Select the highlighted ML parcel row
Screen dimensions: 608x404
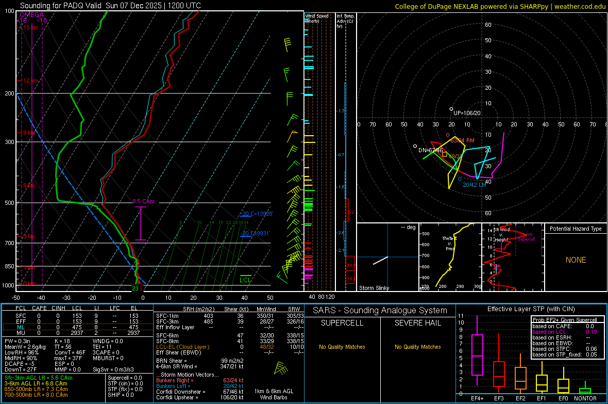(x=77, y=327)
